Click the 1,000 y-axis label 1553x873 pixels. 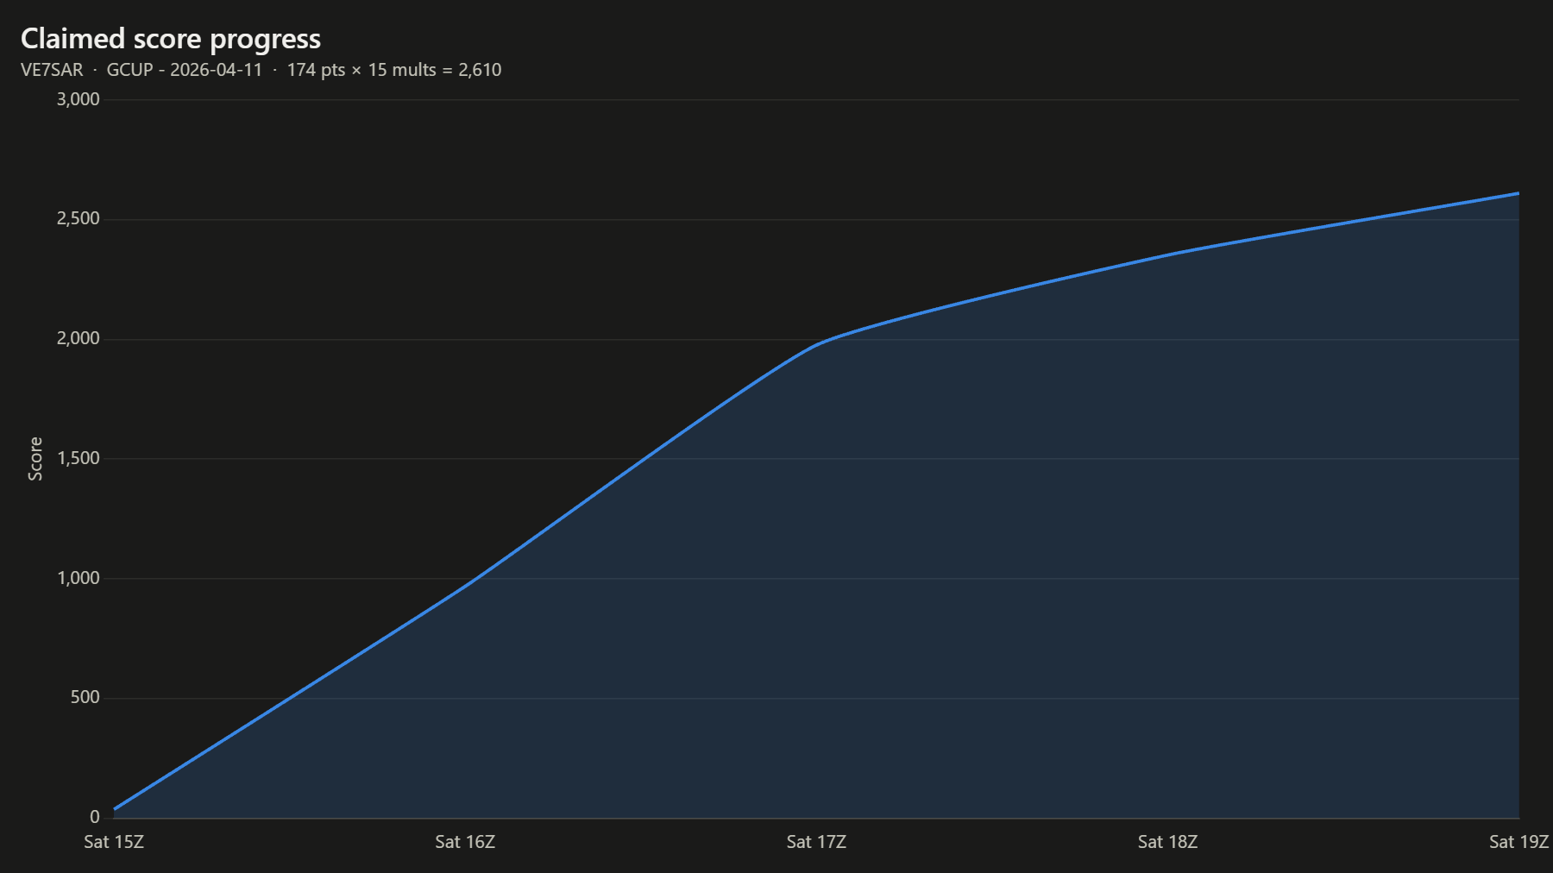tap(79, 578)
